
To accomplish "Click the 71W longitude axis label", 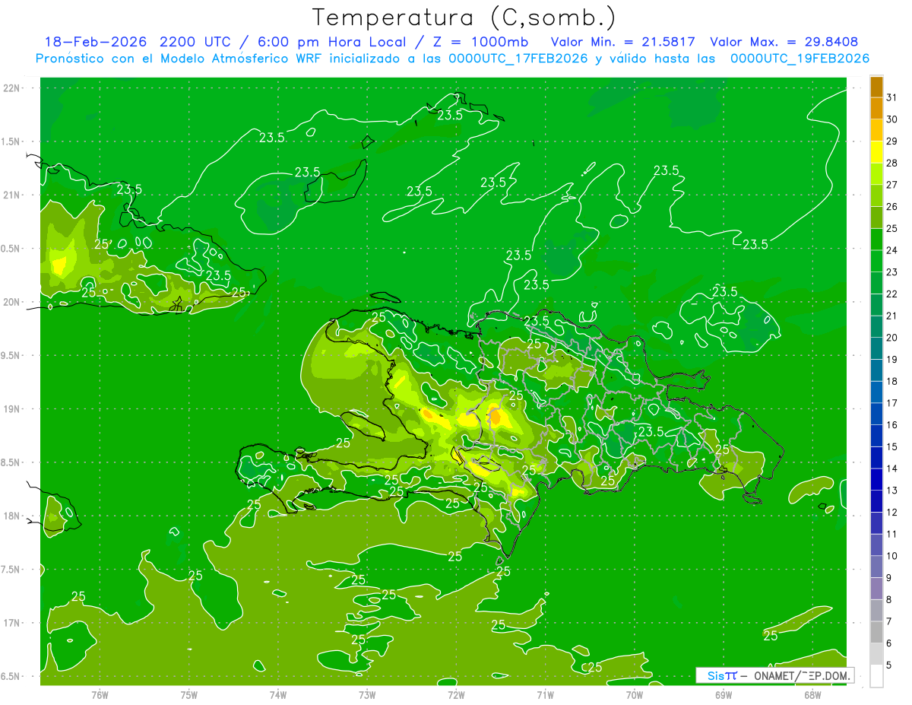I will [x=545, y=694].
